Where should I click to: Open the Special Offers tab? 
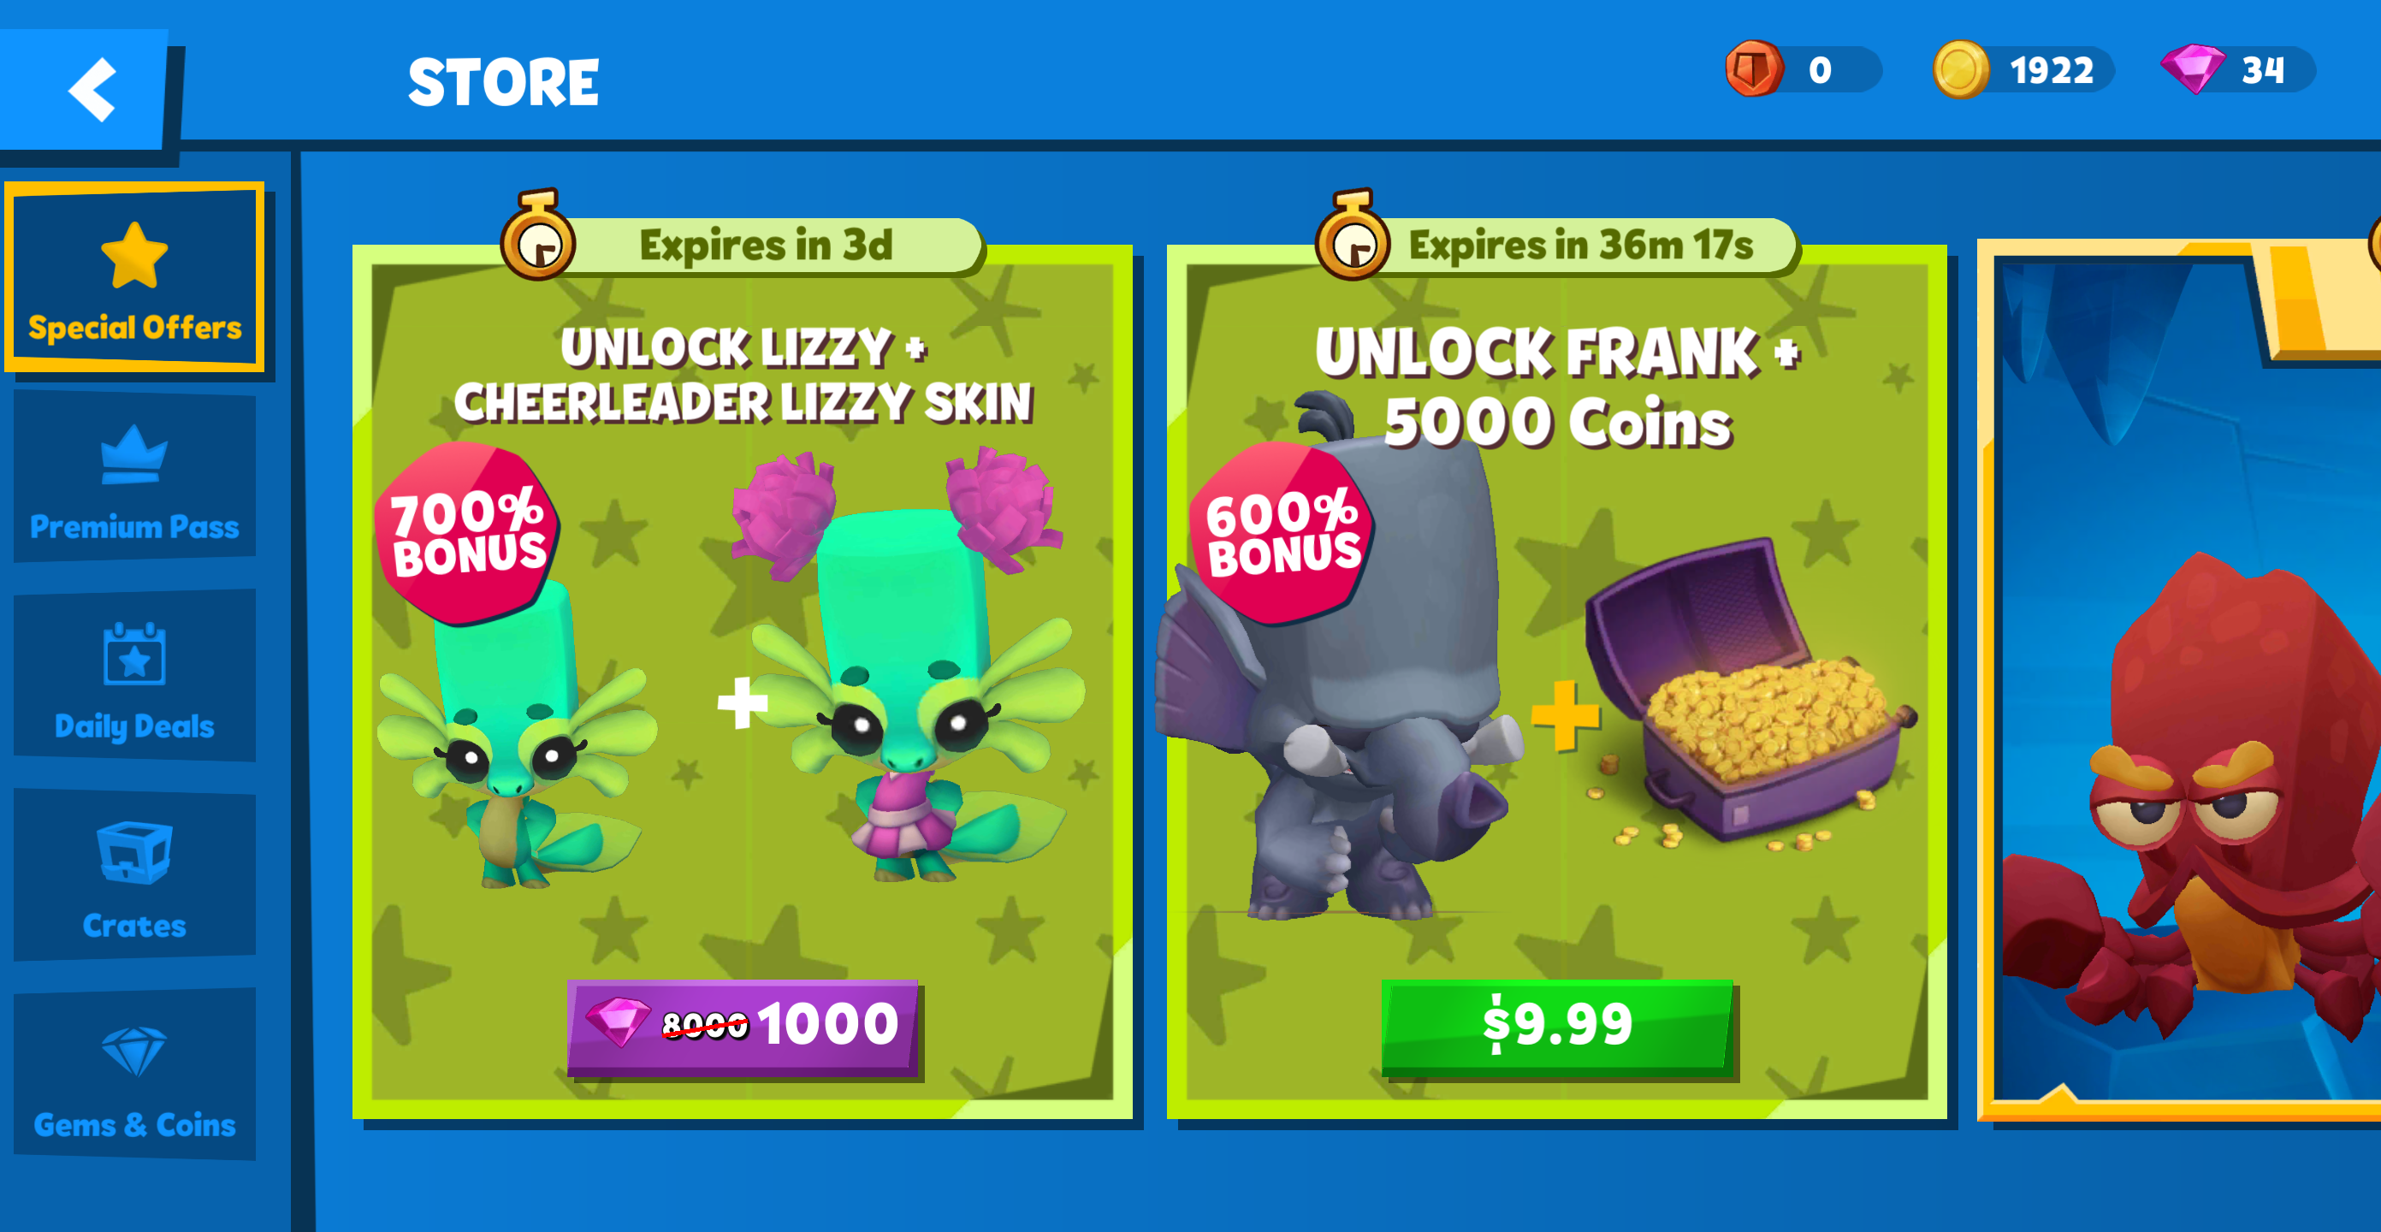[x=135, y=278]
